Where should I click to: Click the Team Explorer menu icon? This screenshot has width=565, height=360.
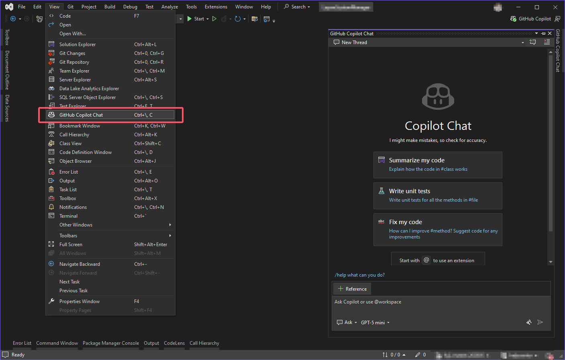point(51,71)
